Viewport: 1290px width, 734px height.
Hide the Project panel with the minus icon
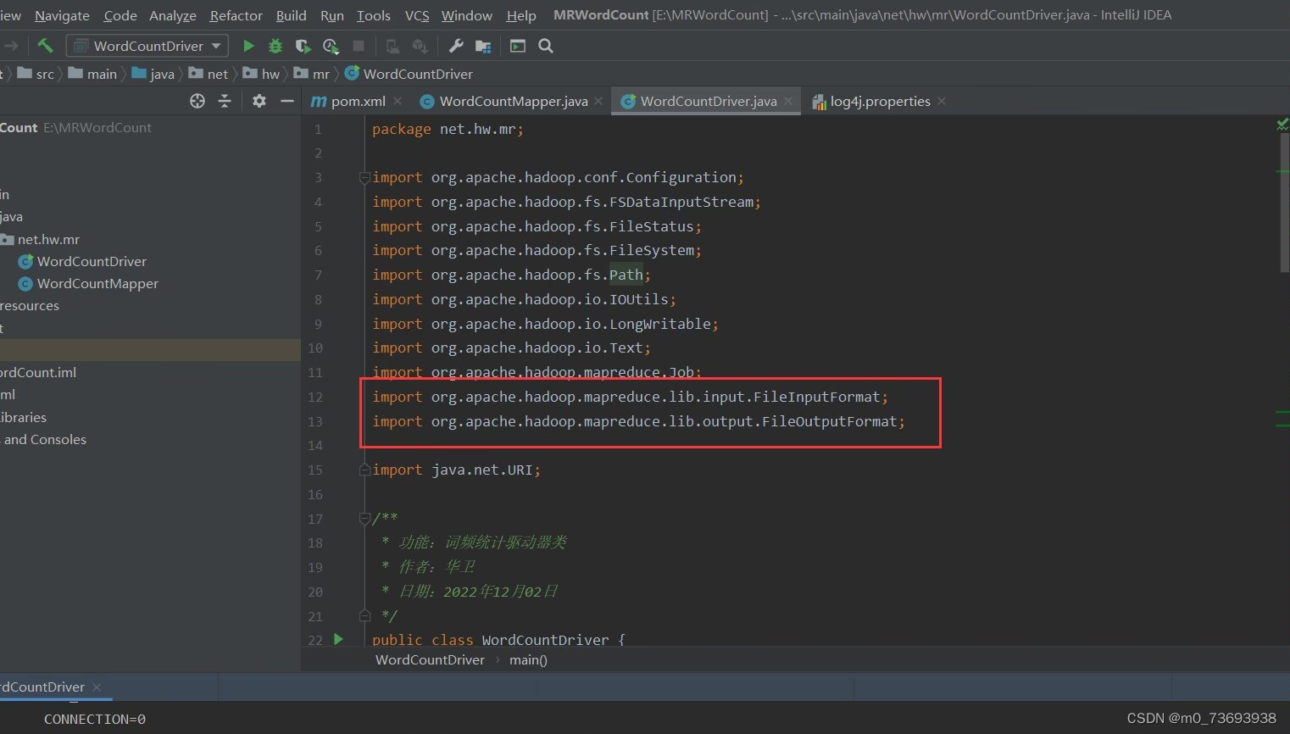tap(287, 101)
